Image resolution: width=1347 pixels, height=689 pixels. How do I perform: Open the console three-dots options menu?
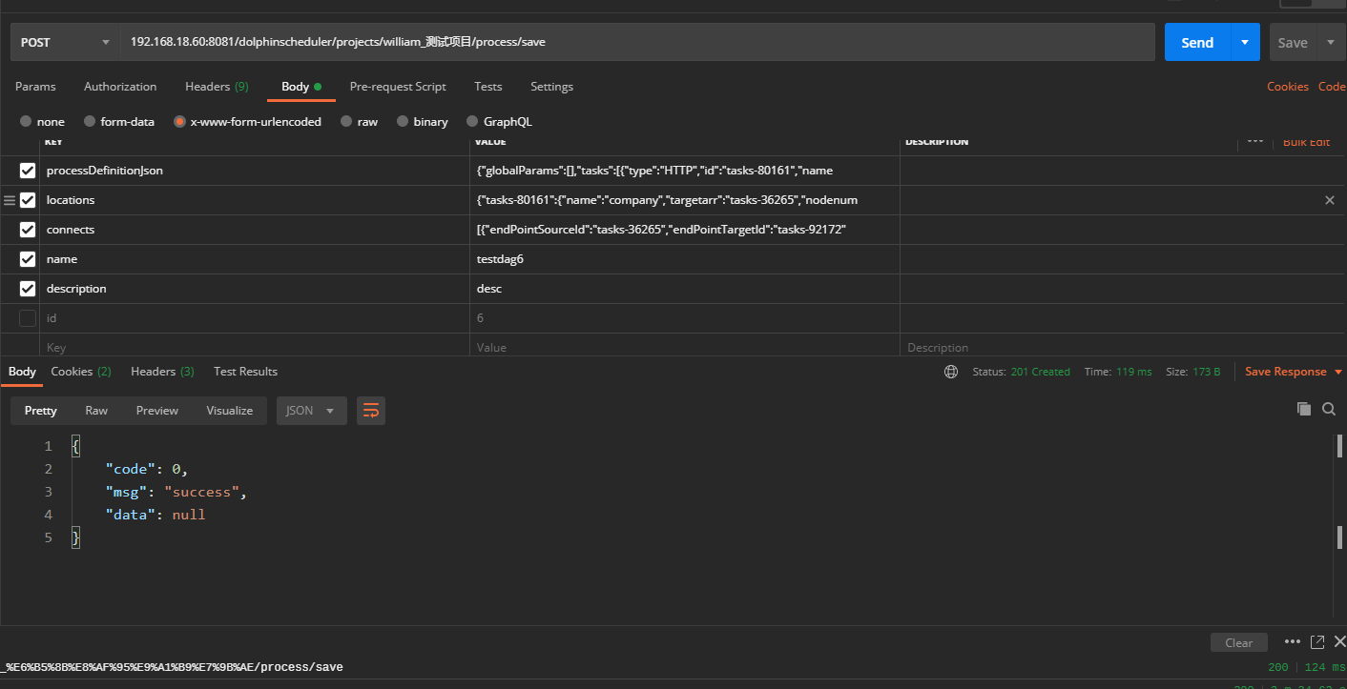1293,641
